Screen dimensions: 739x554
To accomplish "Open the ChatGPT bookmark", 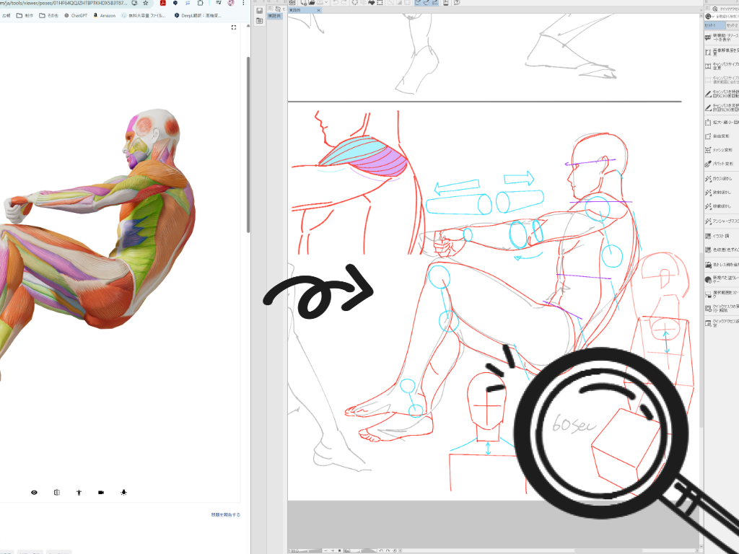I will [76, 16].
